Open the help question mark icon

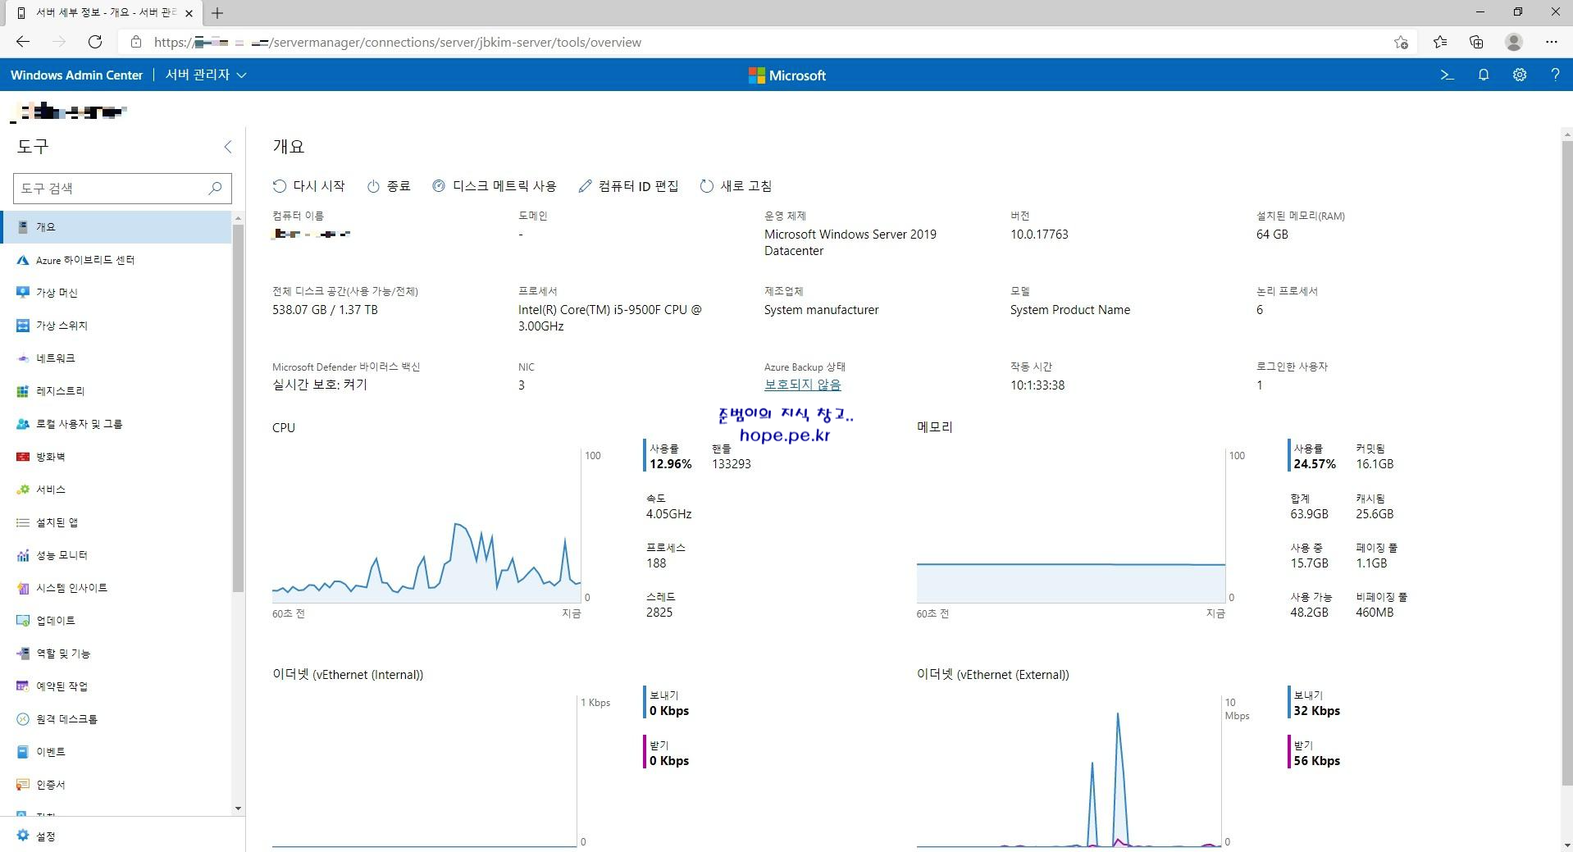[1555, 75]
